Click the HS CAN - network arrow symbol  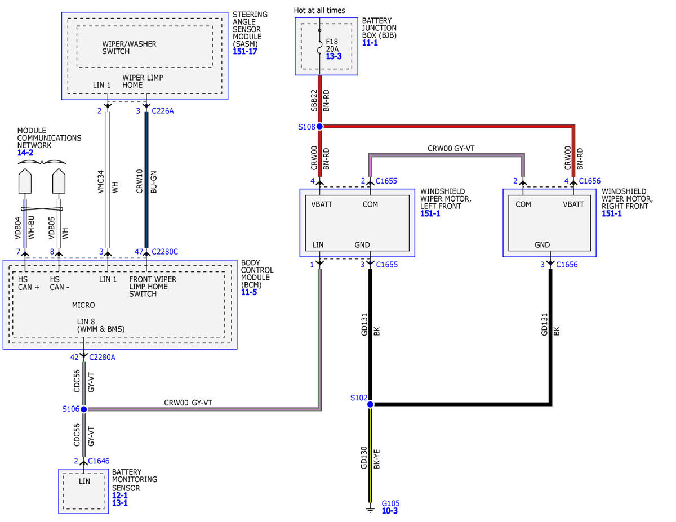point(59,181)
